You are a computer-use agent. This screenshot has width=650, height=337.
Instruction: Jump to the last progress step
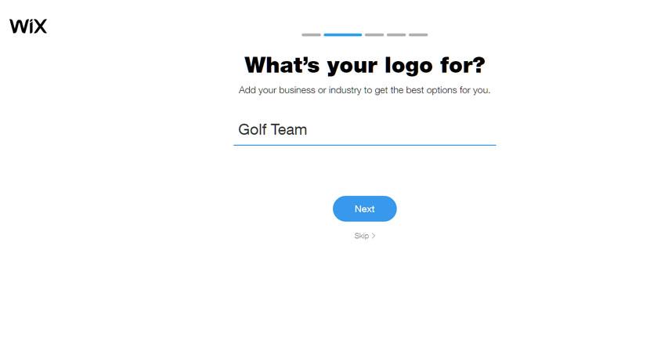[x=418, y=34]
